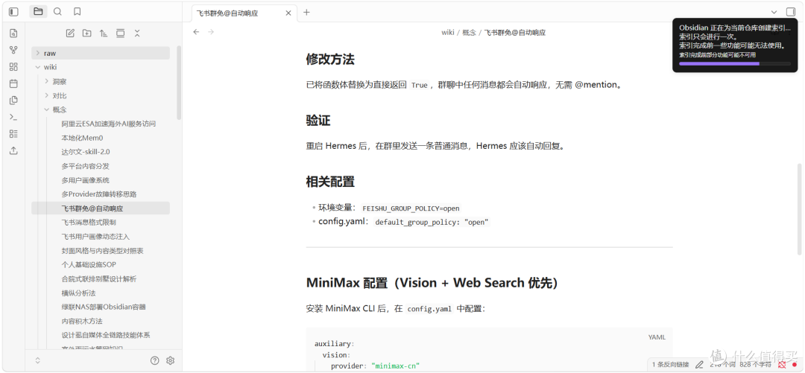This screenshot has height=373, width=805.
Task: Open note 阿里云ESA加速海外AI服务访问
Action: (108, 124)
